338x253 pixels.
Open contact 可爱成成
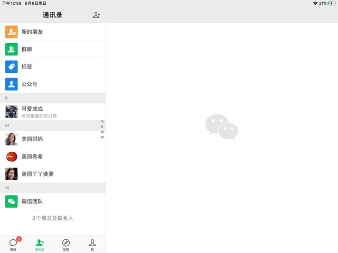pyautogui.click(x=53, y=112)
